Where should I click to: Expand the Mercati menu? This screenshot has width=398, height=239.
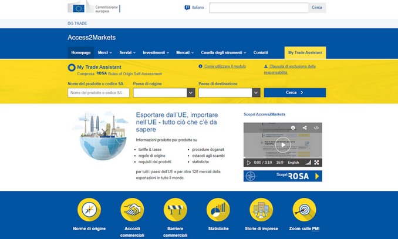185,53
